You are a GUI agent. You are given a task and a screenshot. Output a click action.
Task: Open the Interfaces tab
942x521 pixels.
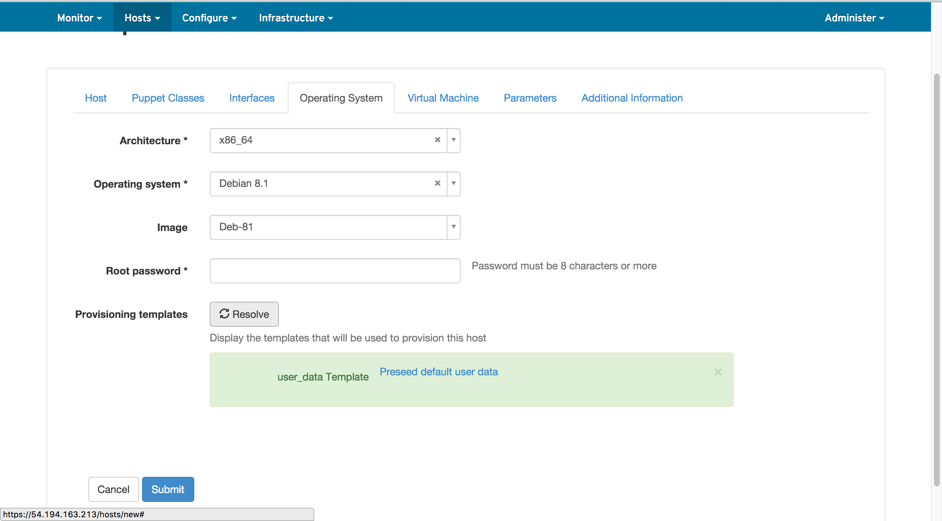252,98
